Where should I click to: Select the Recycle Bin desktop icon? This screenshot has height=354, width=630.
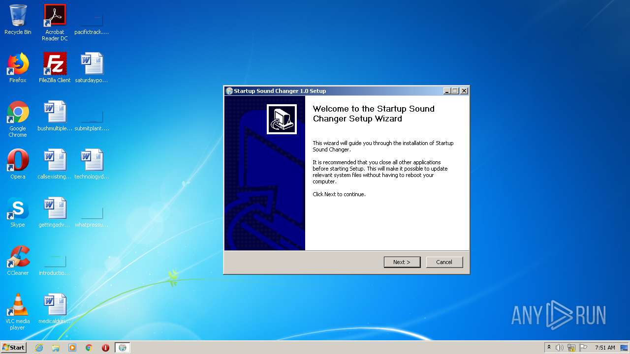pos(18,20)
